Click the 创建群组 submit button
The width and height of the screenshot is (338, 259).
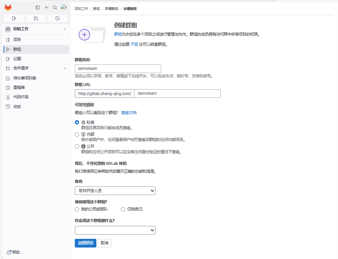click(86, 243)
